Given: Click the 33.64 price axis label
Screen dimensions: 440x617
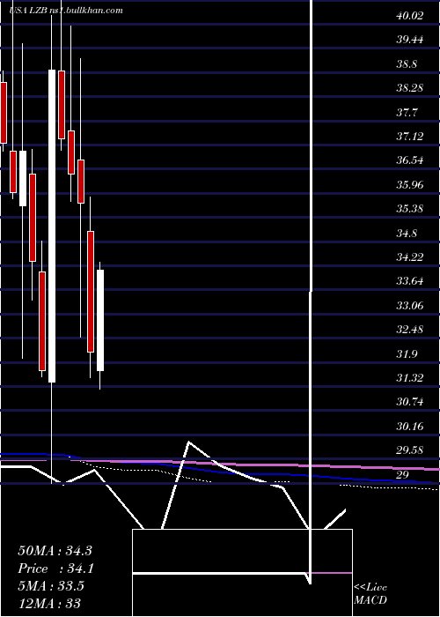Looking at the screenshot, I should coord(410,281).
